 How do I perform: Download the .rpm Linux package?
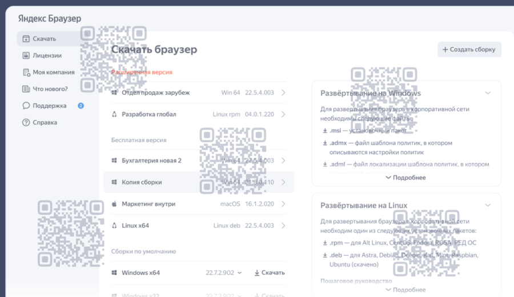click(x=400, y=243)
